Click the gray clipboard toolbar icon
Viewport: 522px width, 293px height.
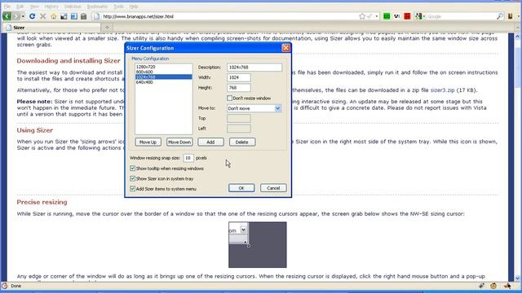coord(83,16)
